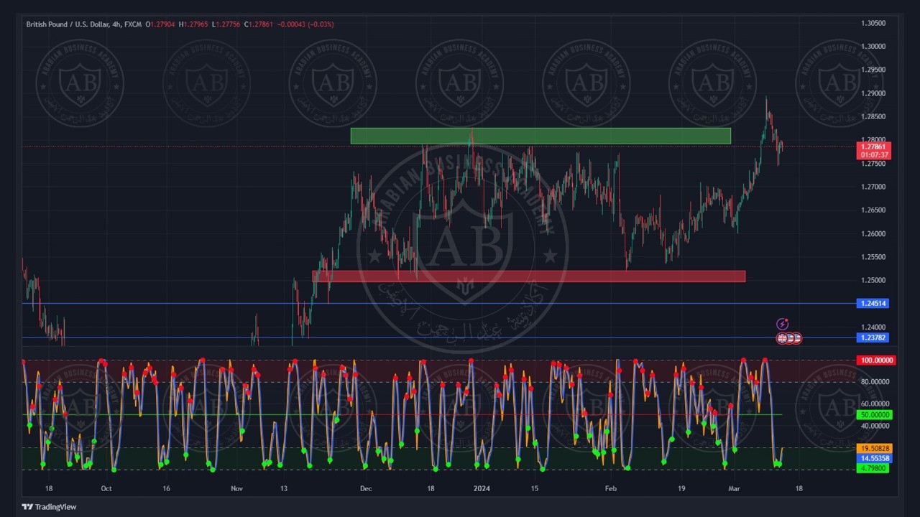Viewport: 920px width, 517px height.
Task: Click the 1.27000 price axis label
Action: pos(873,187)
